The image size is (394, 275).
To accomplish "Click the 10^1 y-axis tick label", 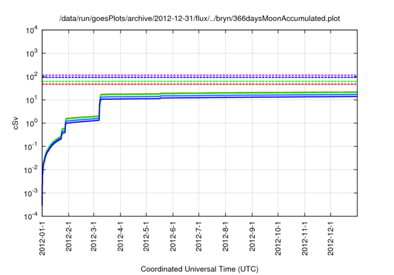I will pos(31,100).
